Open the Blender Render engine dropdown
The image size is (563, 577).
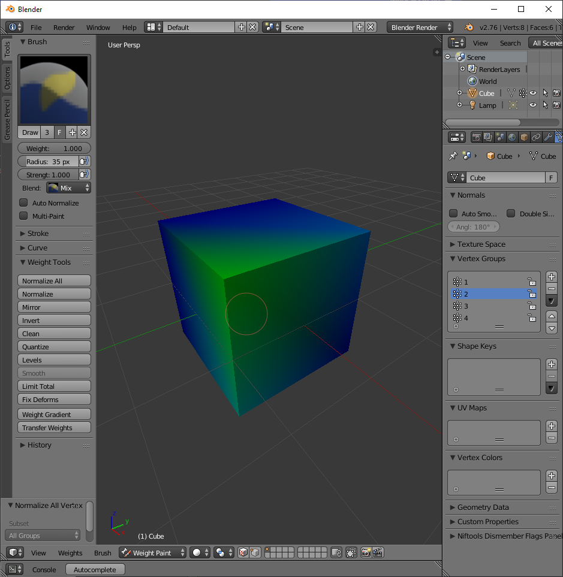pyautogui.click(x=420, y=27)
